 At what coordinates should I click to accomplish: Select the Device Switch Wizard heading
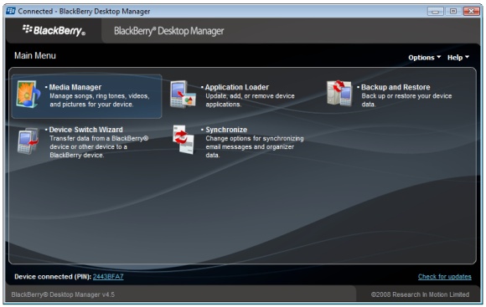85,130
